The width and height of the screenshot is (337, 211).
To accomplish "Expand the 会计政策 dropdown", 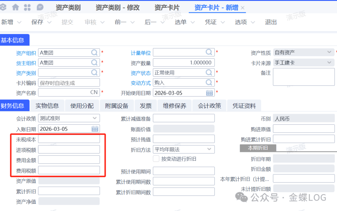I will (x=95, y=118).
